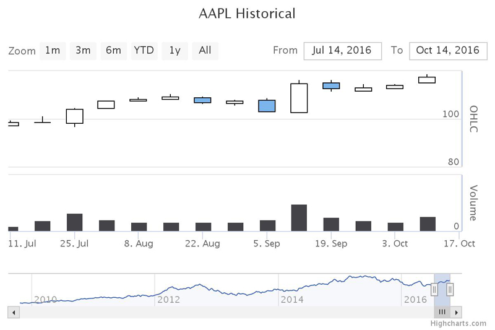Show All data via zoom button

tap(205, 51)
